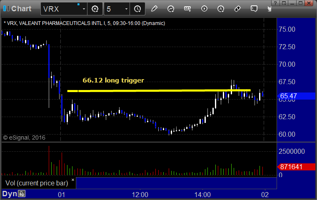
Task: Click the Twitter bird icon
Action: click(269, 9)
